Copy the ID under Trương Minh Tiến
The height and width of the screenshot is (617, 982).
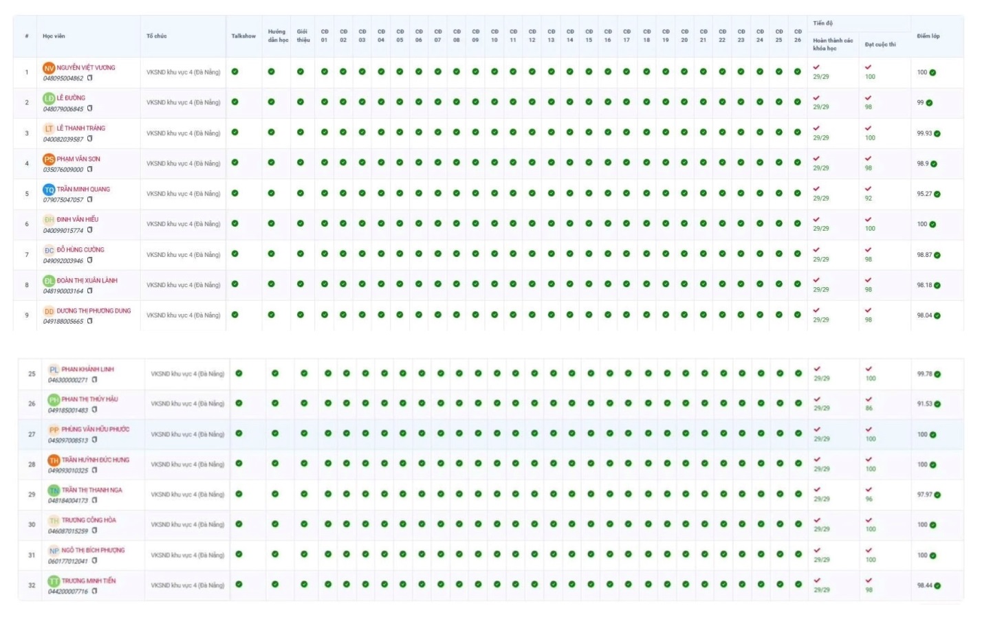(x=95, y=591)
